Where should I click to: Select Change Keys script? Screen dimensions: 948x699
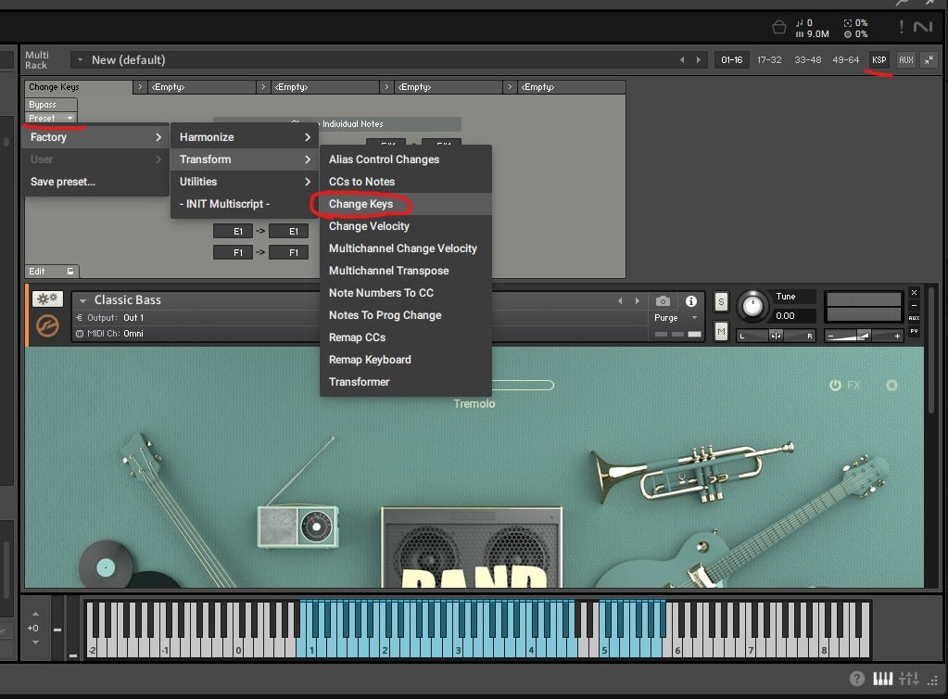pyautogui.click(x=405, y=204)
